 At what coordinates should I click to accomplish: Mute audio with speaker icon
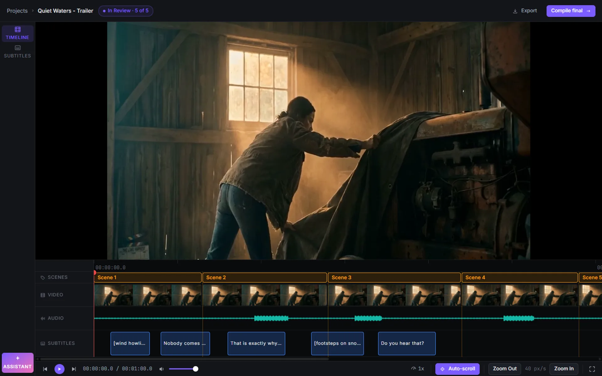pyautogui.click(x=161, y=369)
